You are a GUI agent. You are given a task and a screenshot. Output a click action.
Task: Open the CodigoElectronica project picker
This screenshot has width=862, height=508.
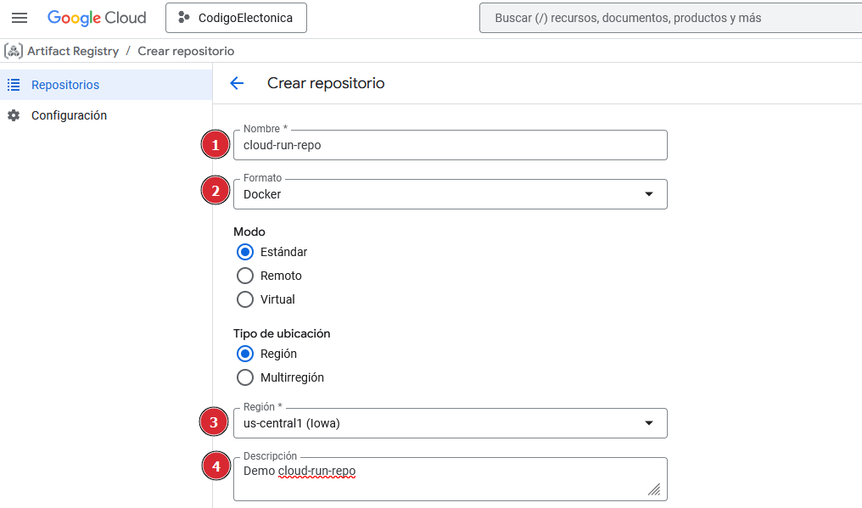[236, 17]
